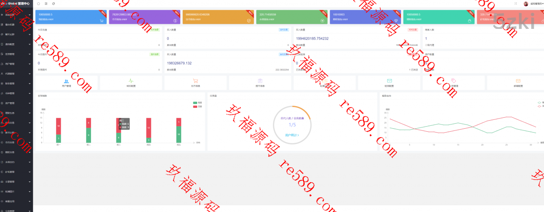The height and width of the screenshot is (212, 544).
Task: Refresh the page with the reload icon
Action: pyautogui.click(x=53, y=3)
